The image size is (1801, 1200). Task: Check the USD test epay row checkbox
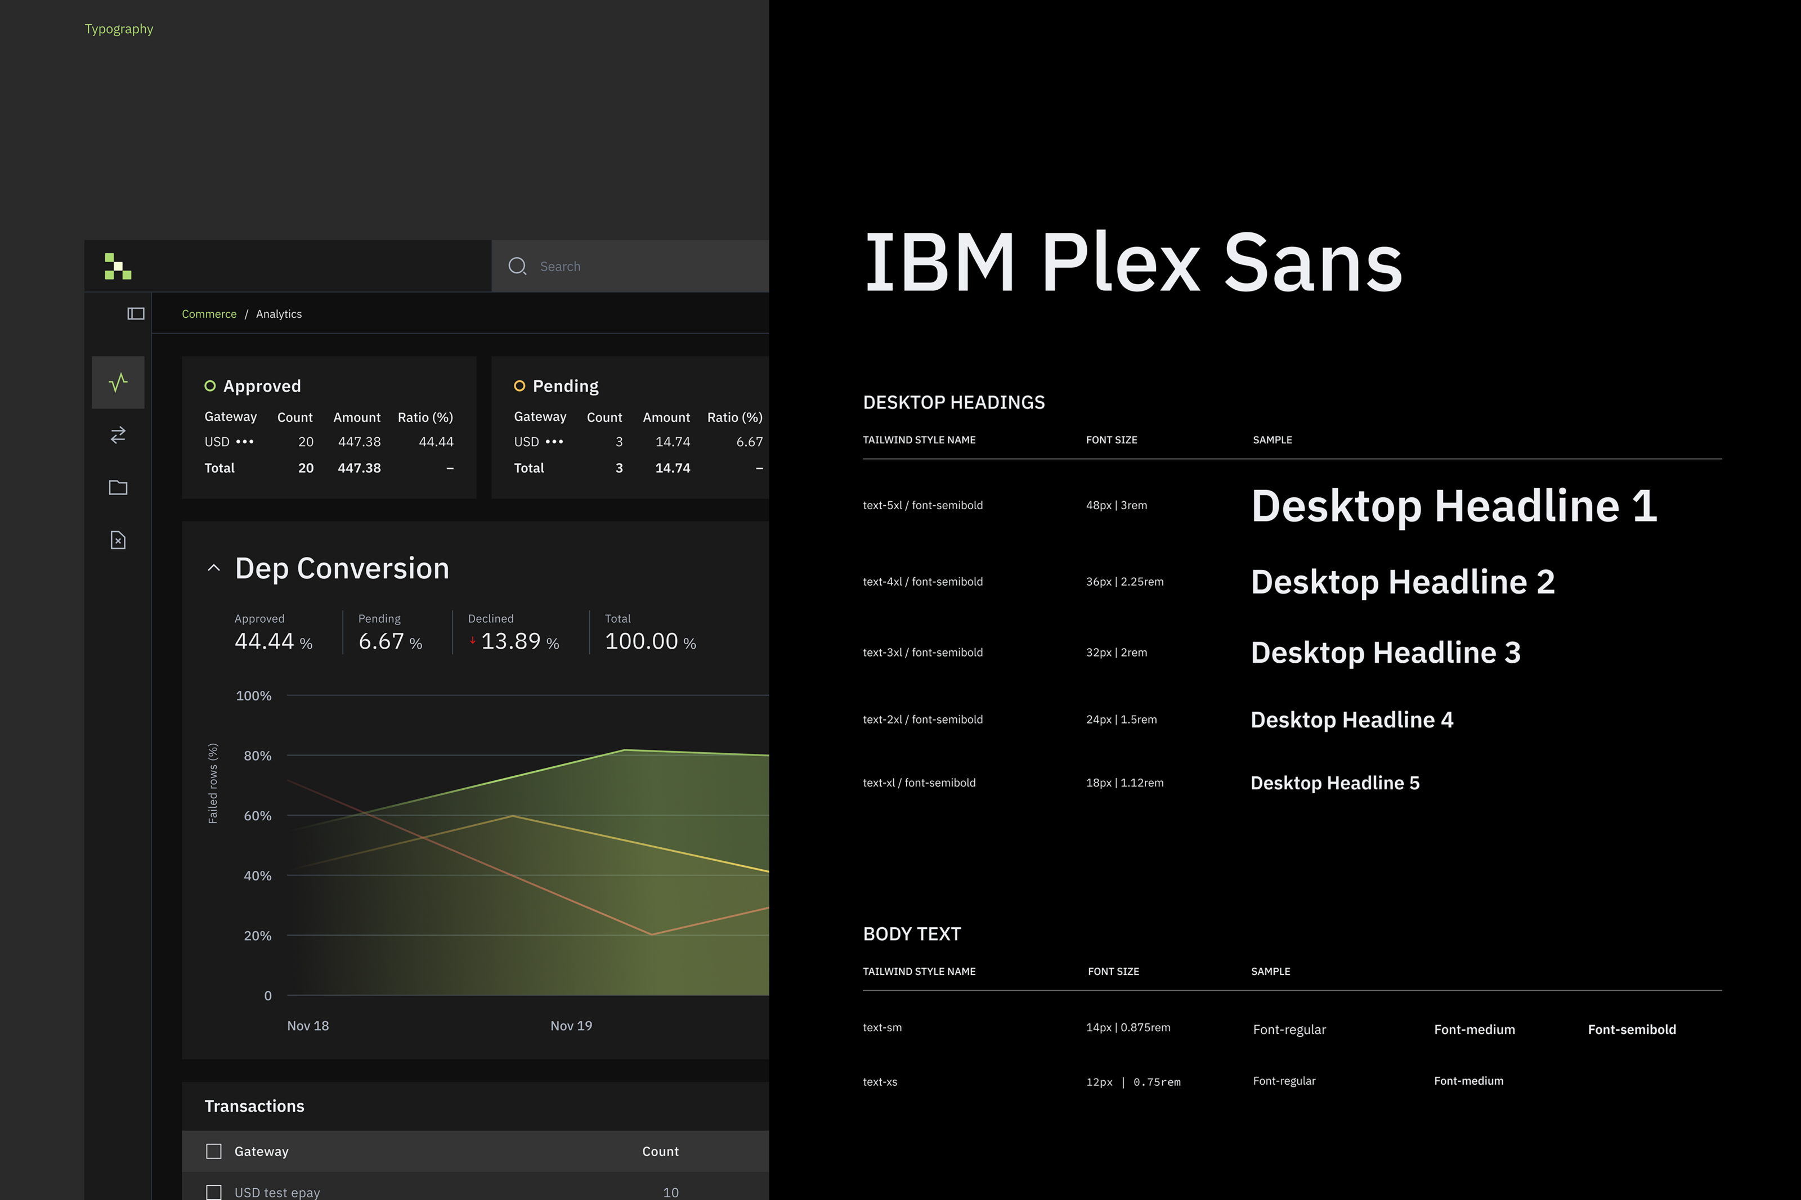click(x=213, y=1192)
